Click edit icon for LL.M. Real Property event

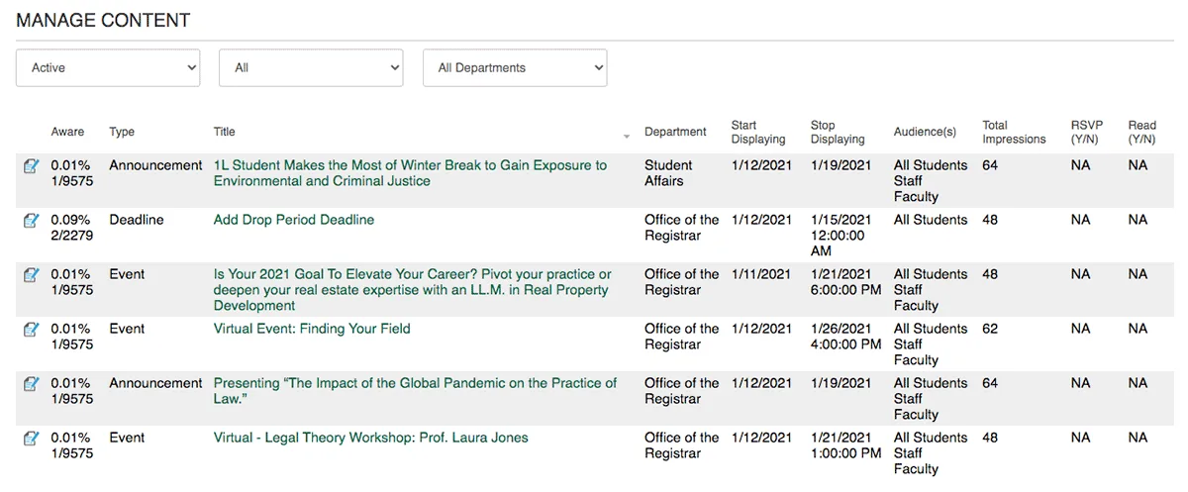[x=31, y=275]
